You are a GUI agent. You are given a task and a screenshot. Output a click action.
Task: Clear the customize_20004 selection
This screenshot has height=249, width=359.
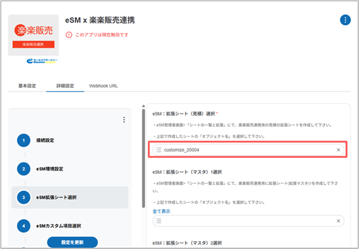point(338,150)
